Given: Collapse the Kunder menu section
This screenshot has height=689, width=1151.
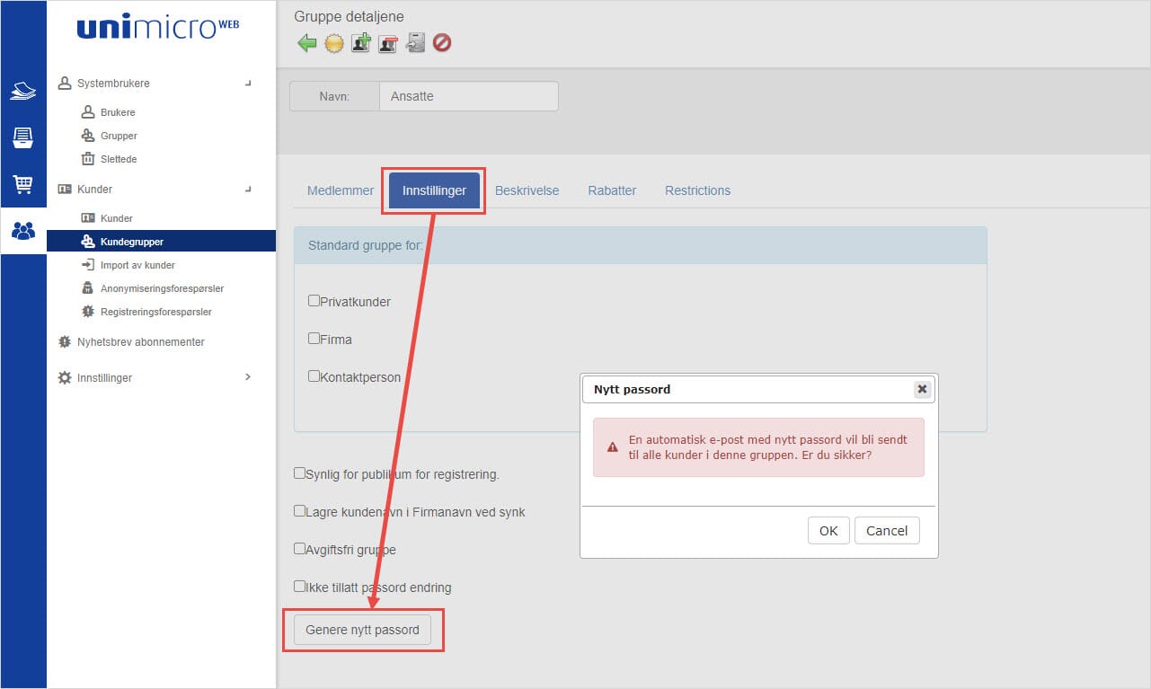Looking at the screenshot, I should [248, 190].
